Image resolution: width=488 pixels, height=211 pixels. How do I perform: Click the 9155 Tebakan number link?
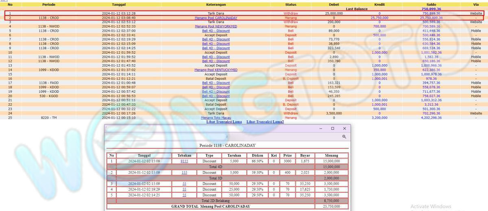pyautogui.click(x=184, y=161)
